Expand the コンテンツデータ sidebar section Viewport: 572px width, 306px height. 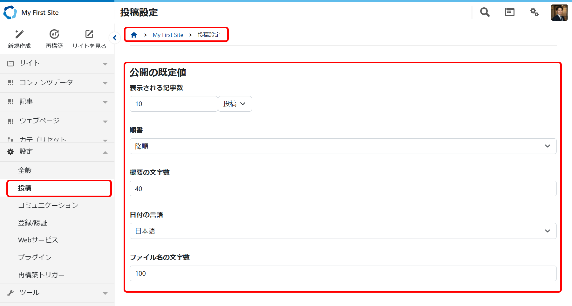pyautogui.click(x=57, y=83)
